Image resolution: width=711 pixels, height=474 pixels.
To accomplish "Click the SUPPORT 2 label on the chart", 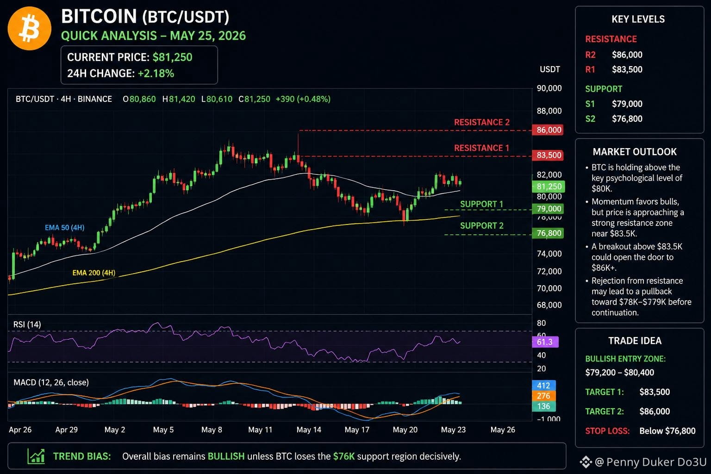I will coord(482,225).
